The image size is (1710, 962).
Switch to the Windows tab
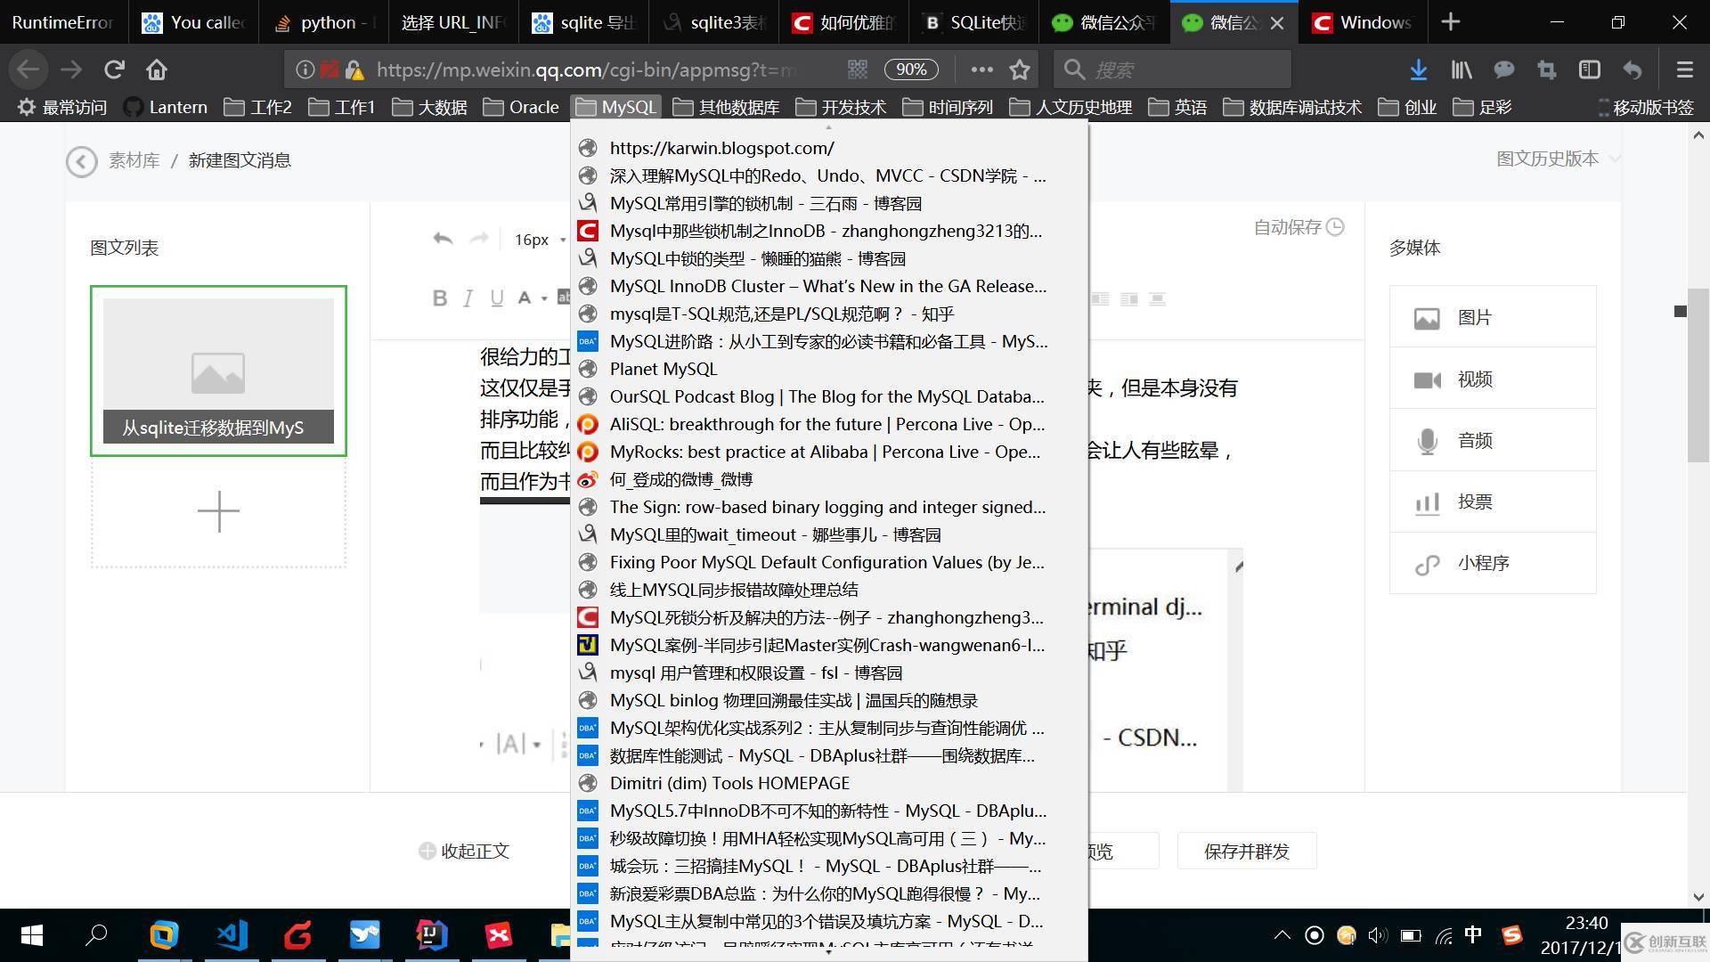click(x=1363, y=22)
